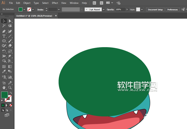This screenshot has height=129, width=187.
Task: Select the Pen tool
Action: (4, 31)
